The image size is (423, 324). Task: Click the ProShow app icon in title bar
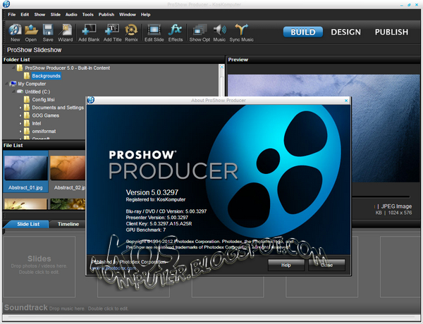click(x=6, y=4)
